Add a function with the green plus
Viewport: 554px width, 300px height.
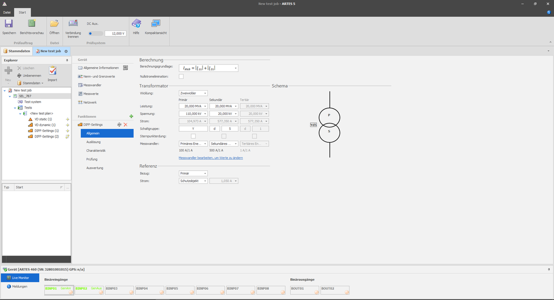pos(131,116)
